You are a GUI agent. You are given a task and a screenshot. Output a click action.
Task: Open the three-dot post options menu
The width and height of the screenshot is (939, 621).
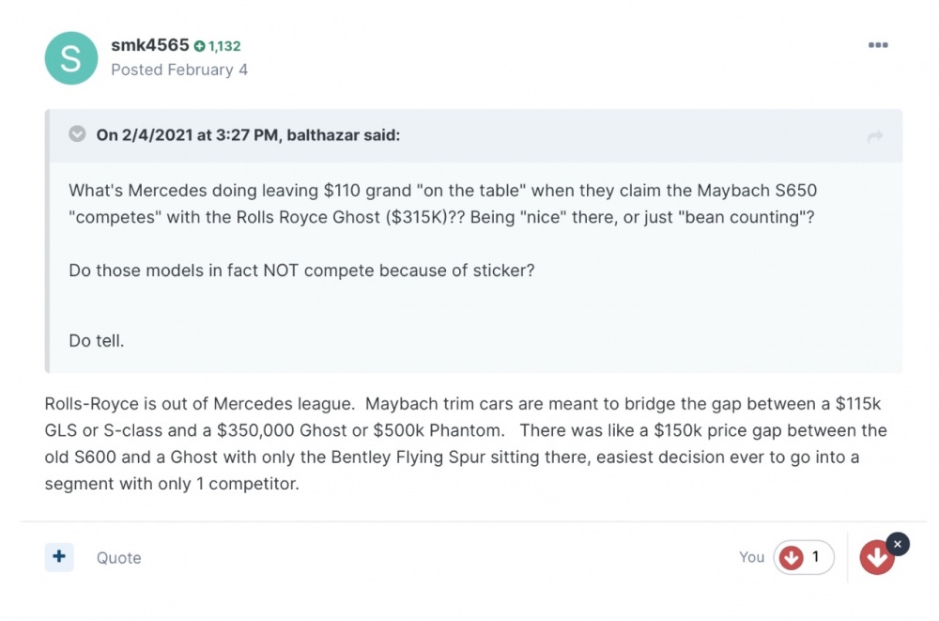[878, 45]
